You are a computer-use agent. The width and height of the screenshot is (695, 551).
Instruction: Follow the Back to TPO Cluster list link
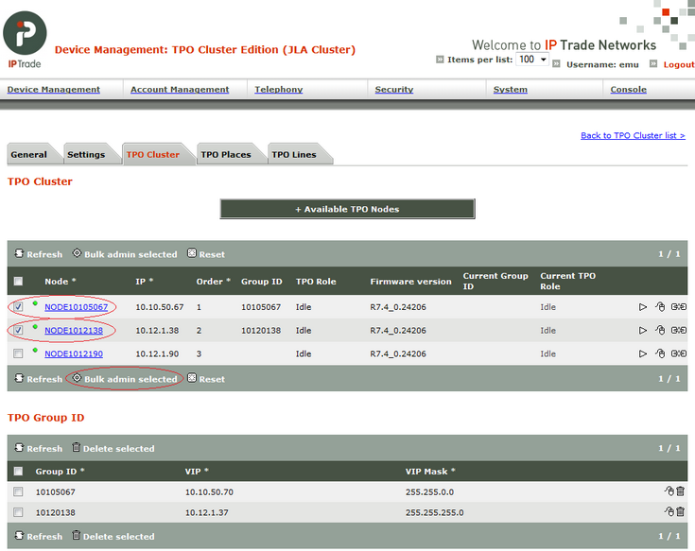pos(633,135)
